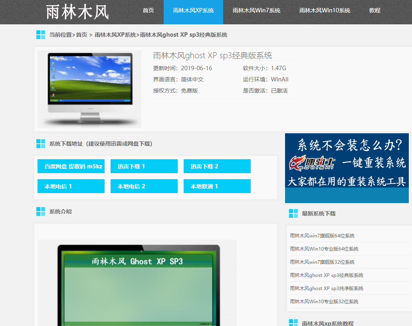Open 雨林木风win7旗舰版64位系统 link
The width and height of the screenshot is (412, 326).
(x=322, y=236)
